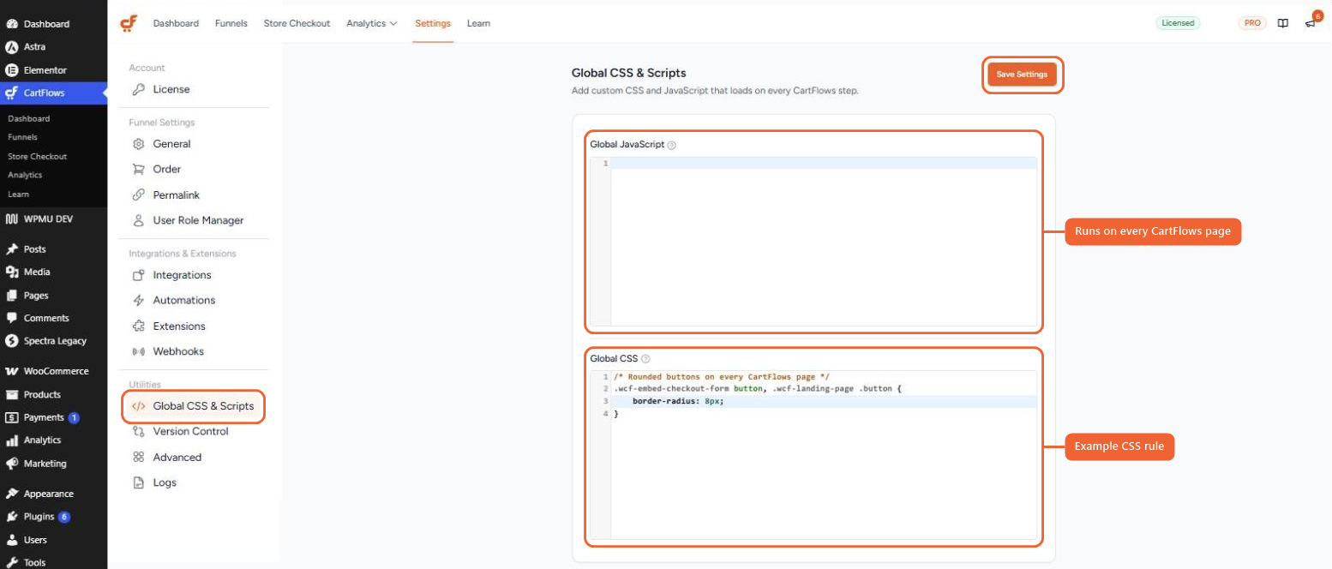This screenshot has width=1332, height=569.
Task: Click the code icon for Global CSS & Scripts
Action: pyautogui.click(x=138, y=406)
